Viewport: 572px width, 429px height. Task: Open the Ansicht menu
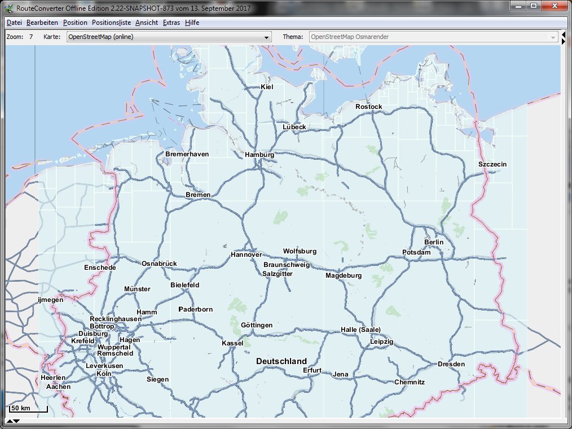tap(147, 23)
